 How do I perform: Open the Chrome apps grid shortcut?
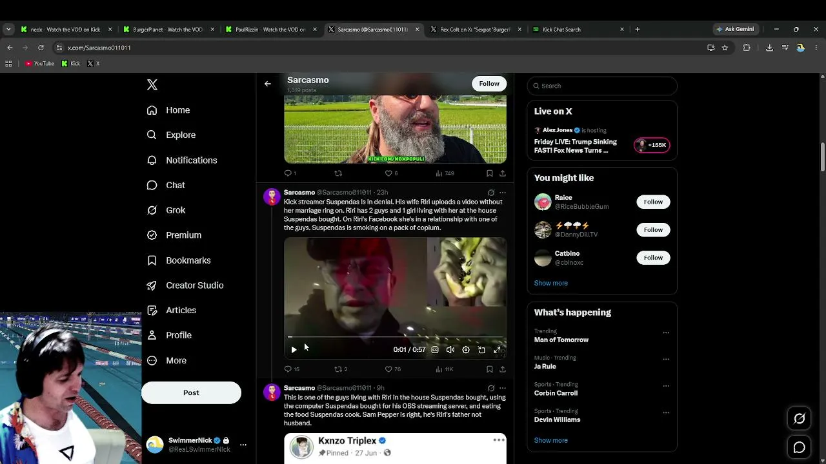tap(8, 64)
